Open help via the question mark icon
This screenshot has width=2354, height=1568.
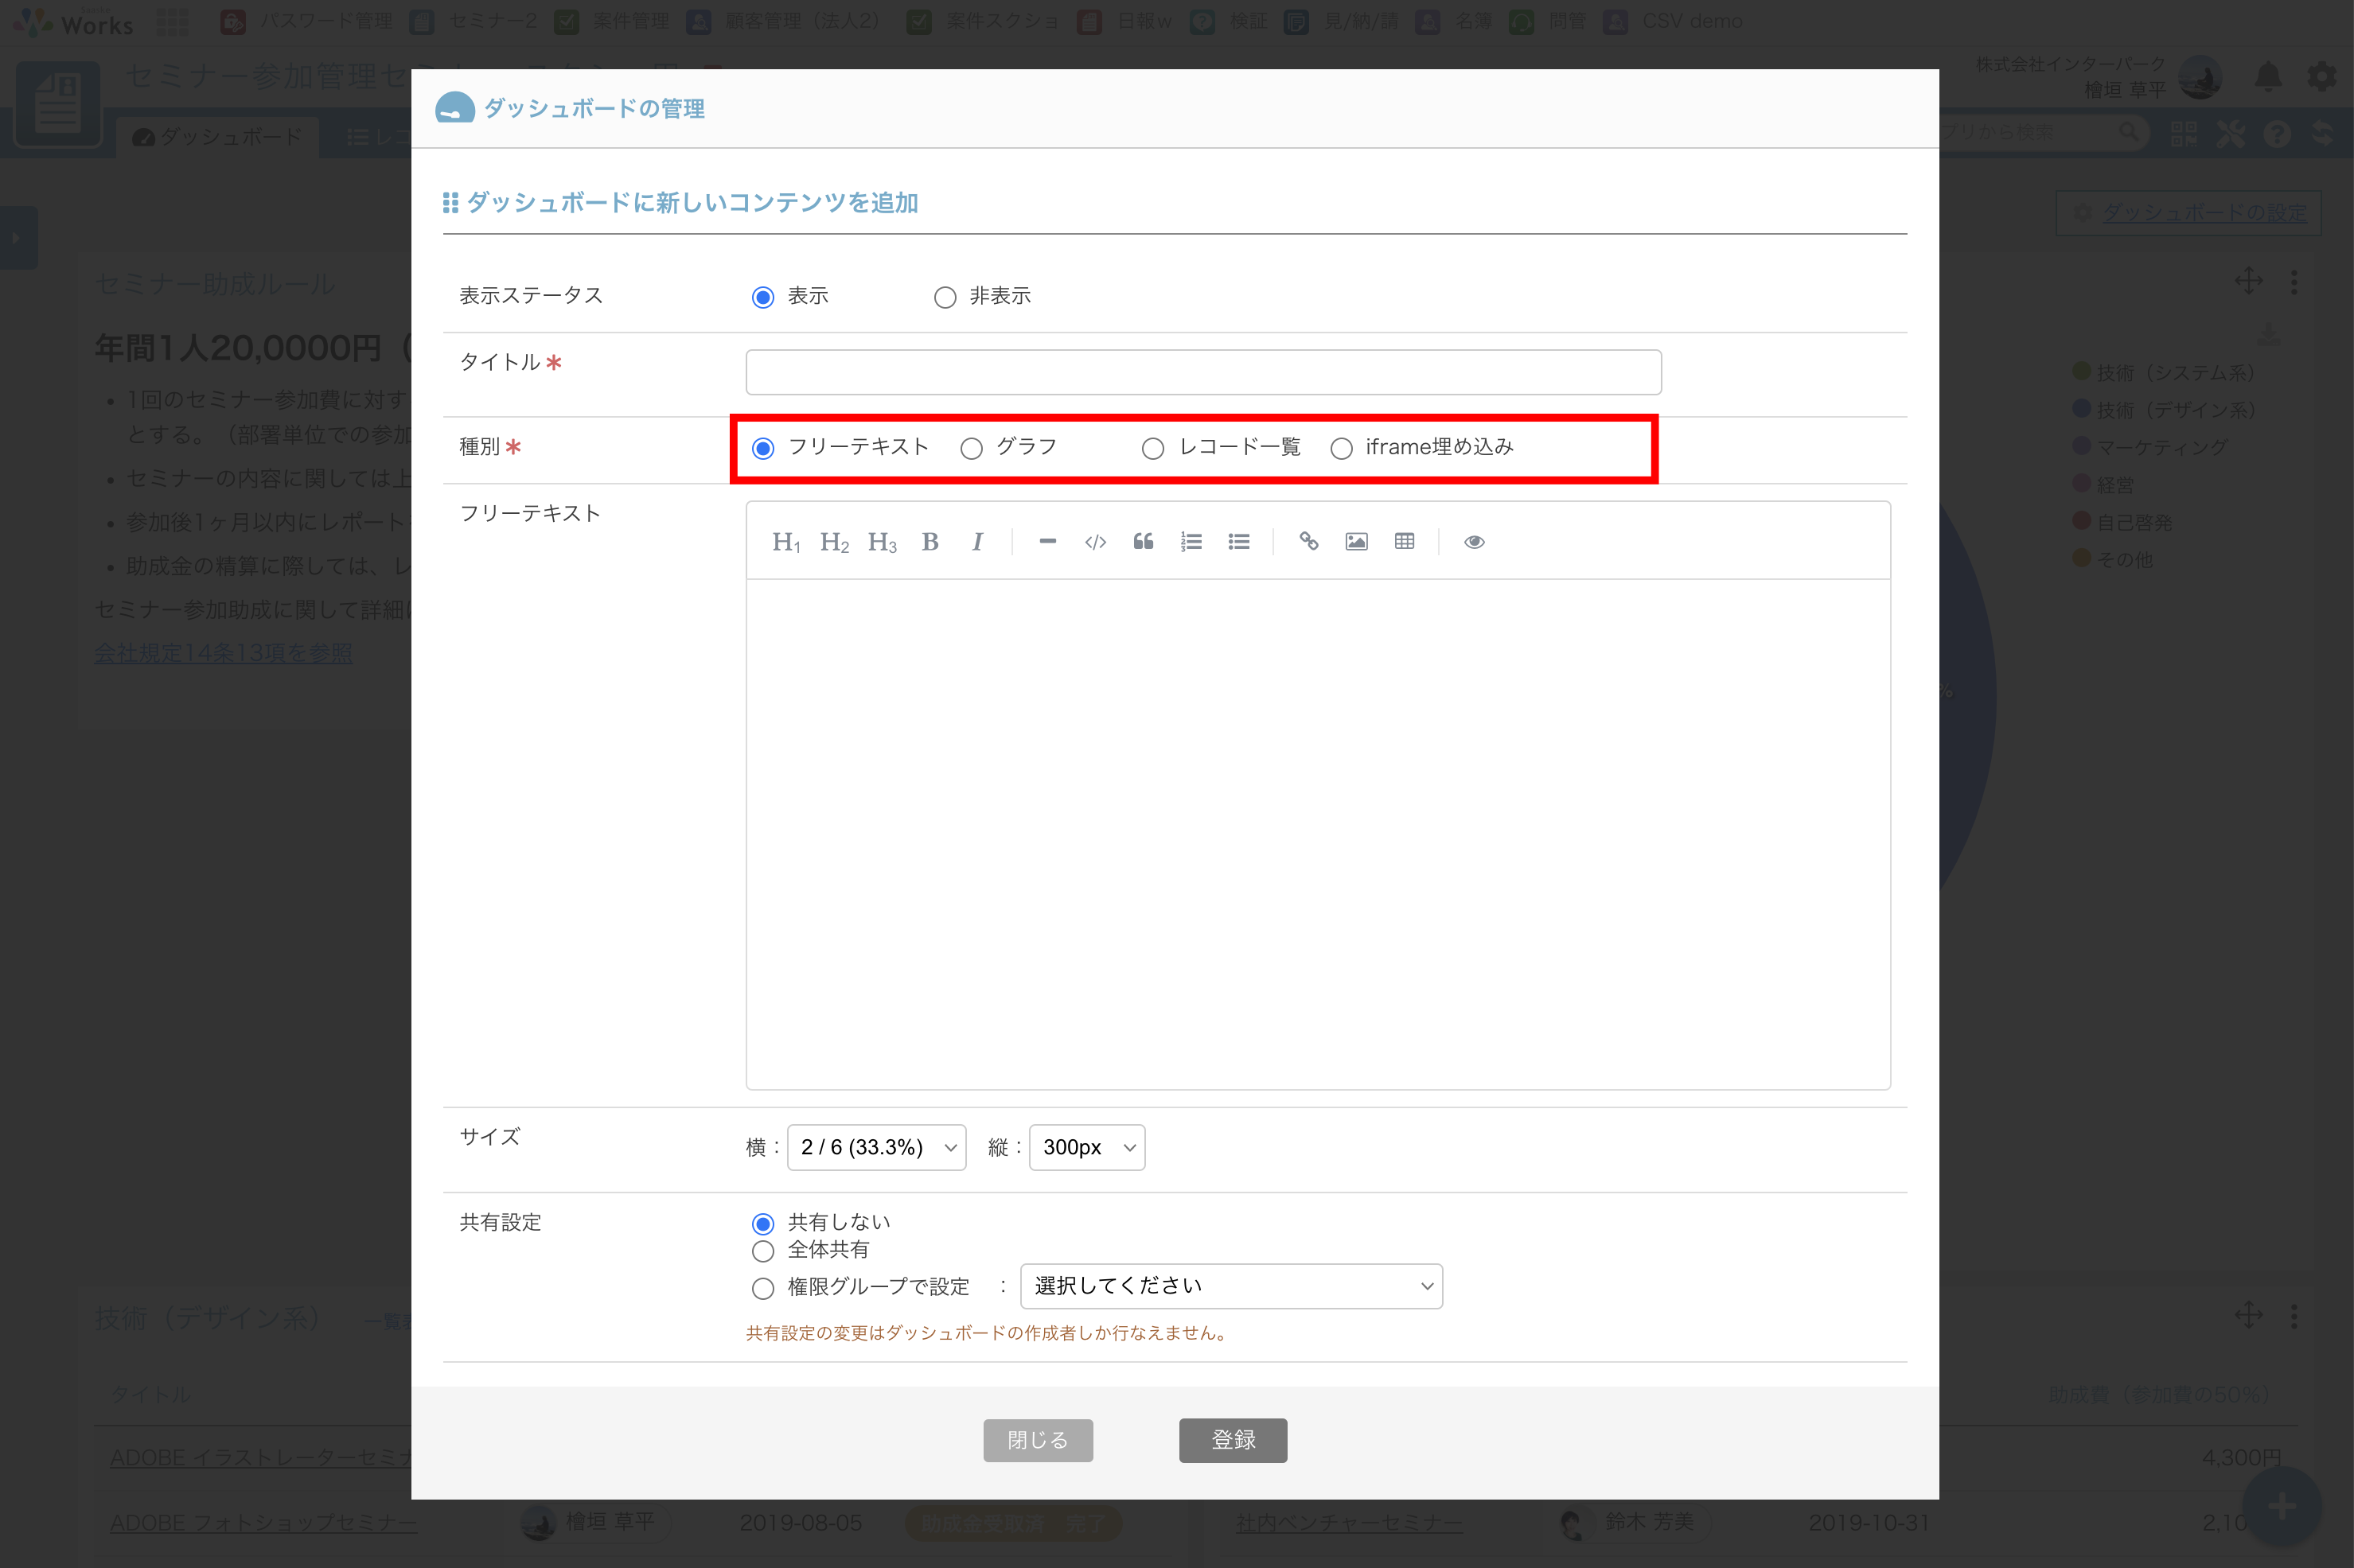pyautogui.click(x=2277, y=134)
